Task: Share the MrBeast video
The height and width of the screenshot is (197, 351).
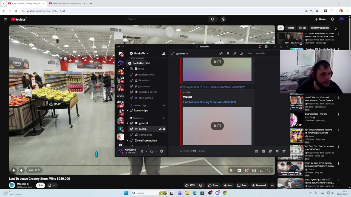Action: 213,185
